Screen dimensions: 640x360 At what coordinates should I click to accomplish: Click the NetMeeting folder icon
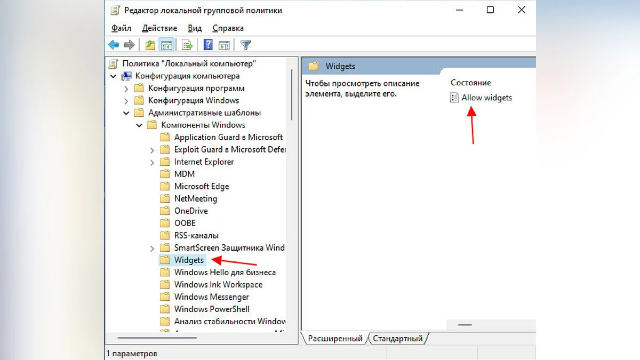click(165, 198)
